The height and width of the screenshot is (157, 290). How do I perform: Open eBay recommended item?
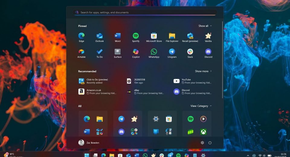point(145,91)
